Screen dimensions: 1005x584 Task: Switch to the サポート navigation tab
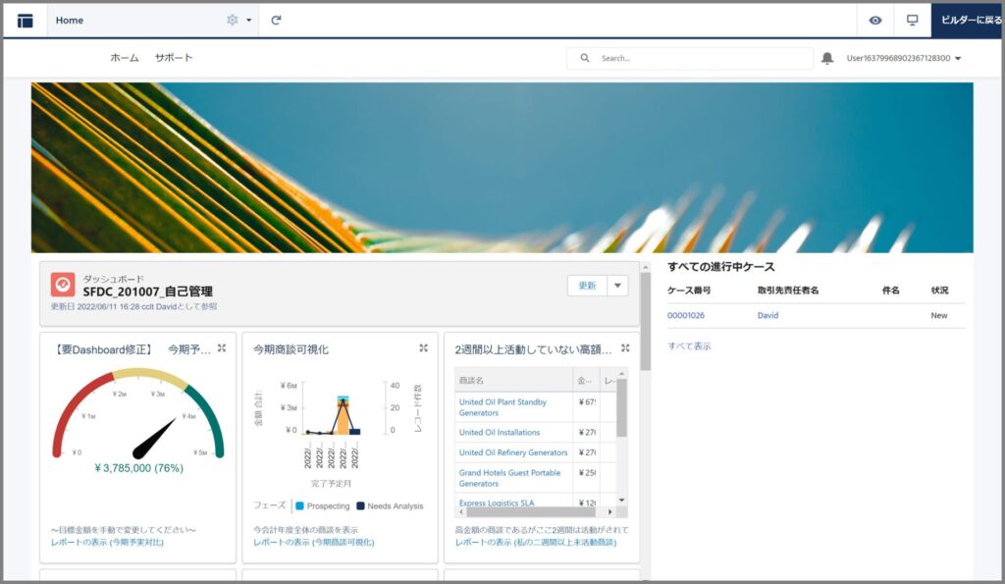[174, 58]
